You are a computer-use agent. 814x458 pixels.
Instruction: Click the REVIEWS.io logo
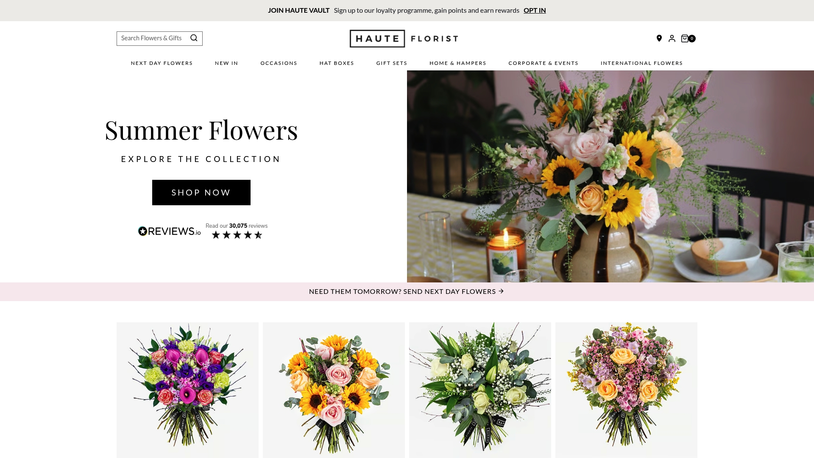[x=170, y=231]
